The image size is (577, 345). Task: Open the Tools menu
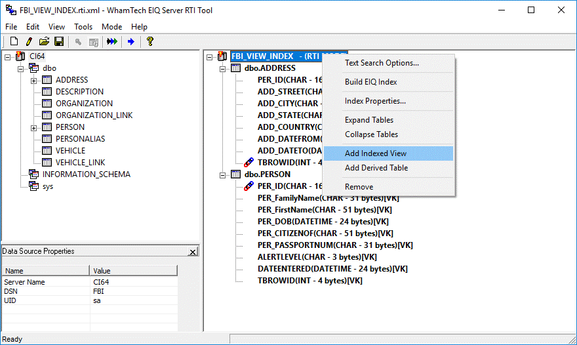pos(83,26)
